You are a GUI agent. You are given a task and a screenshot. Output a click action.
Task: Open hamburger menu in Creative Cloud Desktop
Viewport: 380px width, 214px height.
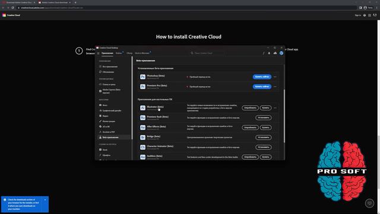point(98,53)
